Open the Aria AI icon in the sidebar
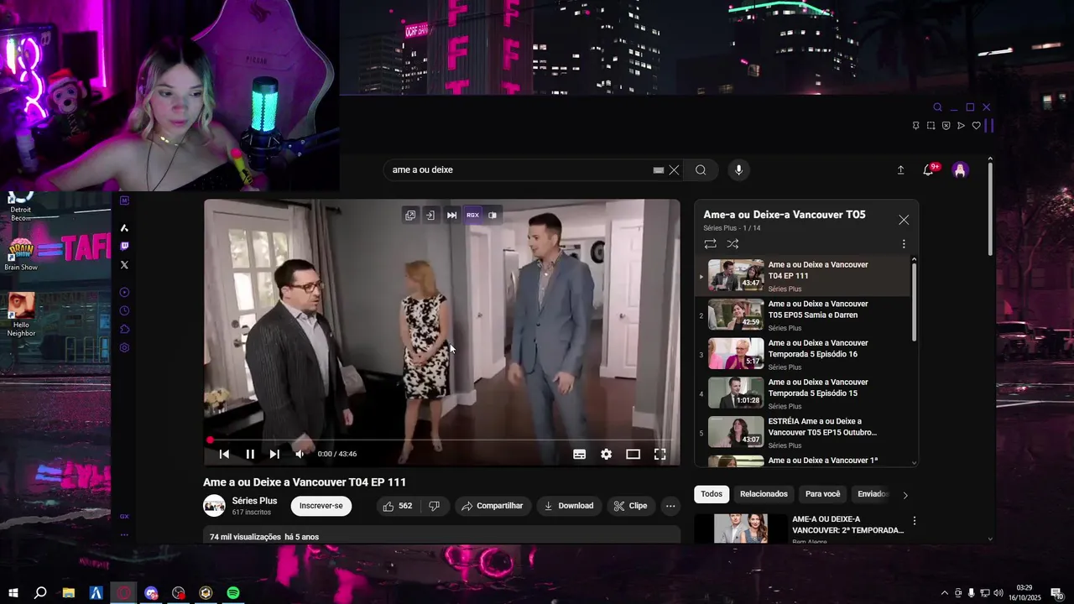 click(124, 227)
